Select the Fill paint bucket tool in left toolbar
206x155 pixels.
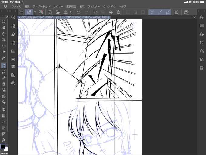coord(4,102)
